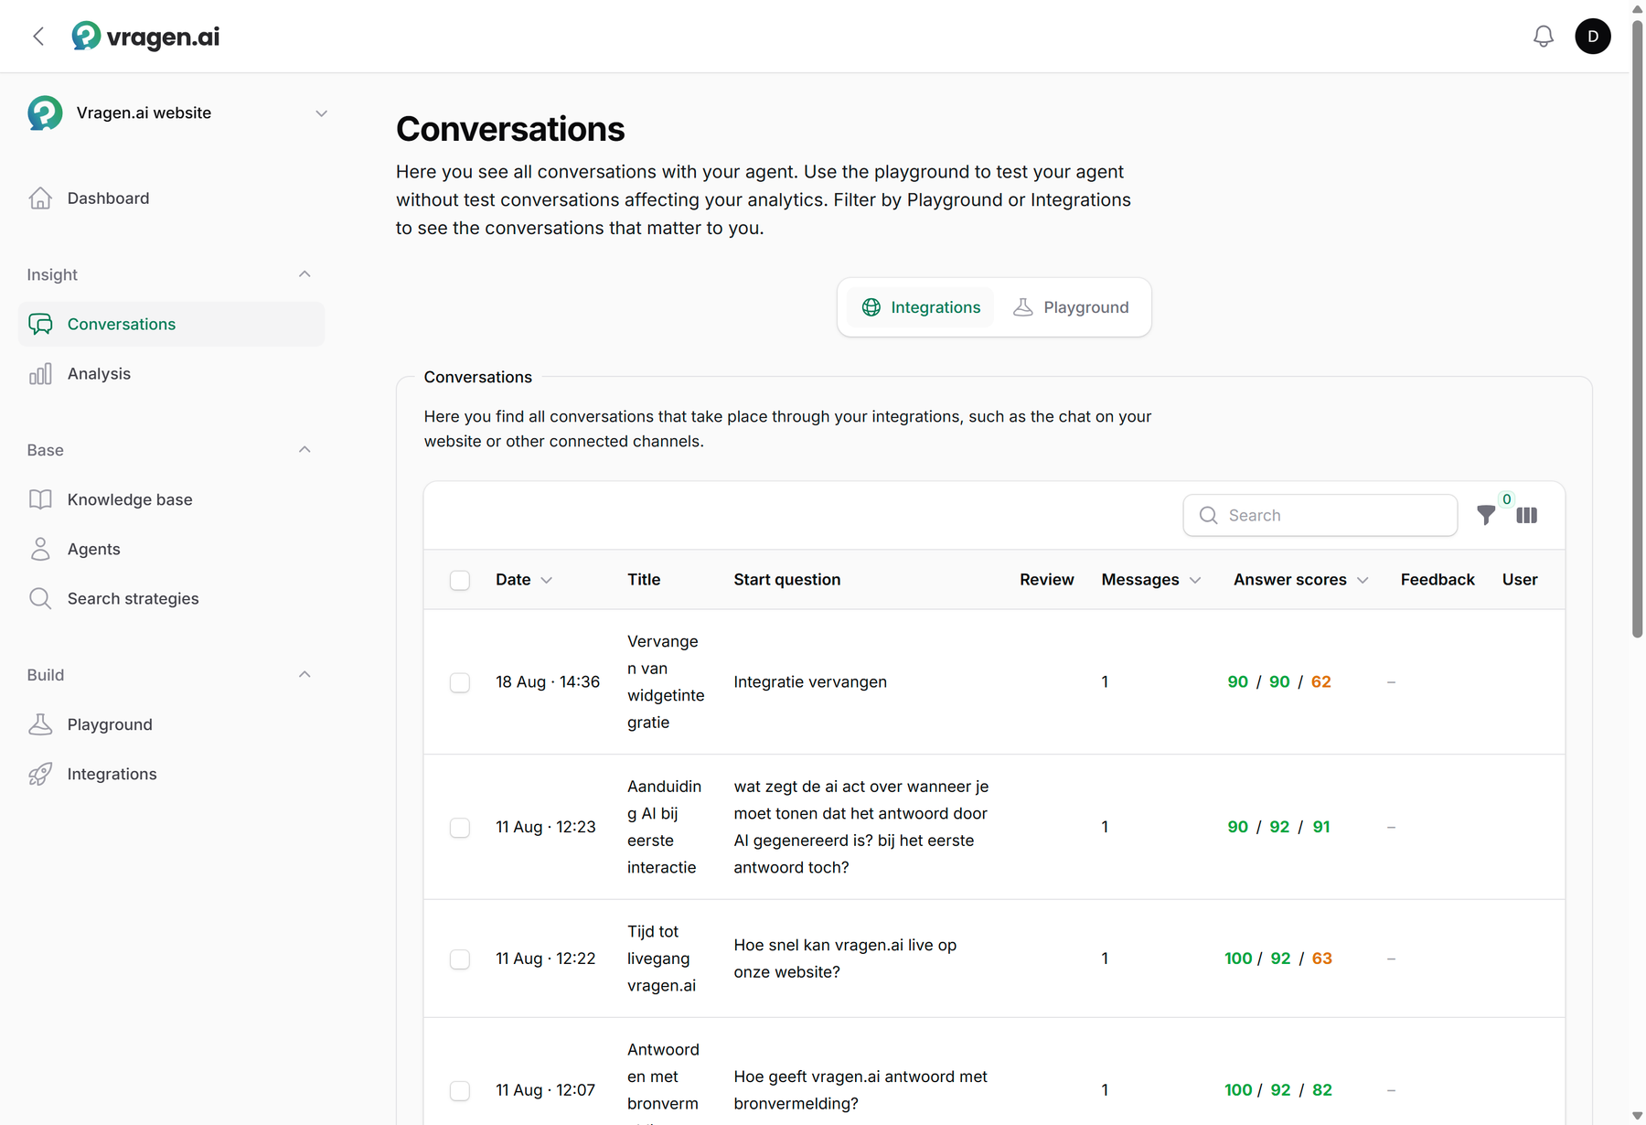Click 'Hoe geeft vragen.ai antwoord met bronvermelding?'
Image resolution: width=1646 pixels, height=1125 pixels.
860,1090
